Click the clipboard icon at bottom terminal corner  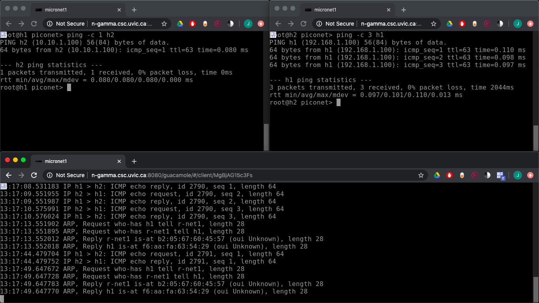4,186
